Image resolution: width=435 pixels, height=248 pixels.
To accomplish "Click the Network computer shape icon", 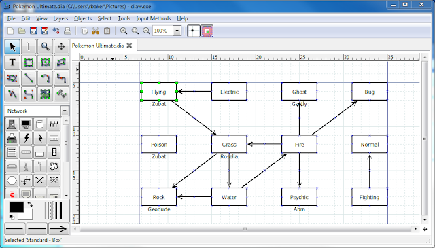I will 12,124.
